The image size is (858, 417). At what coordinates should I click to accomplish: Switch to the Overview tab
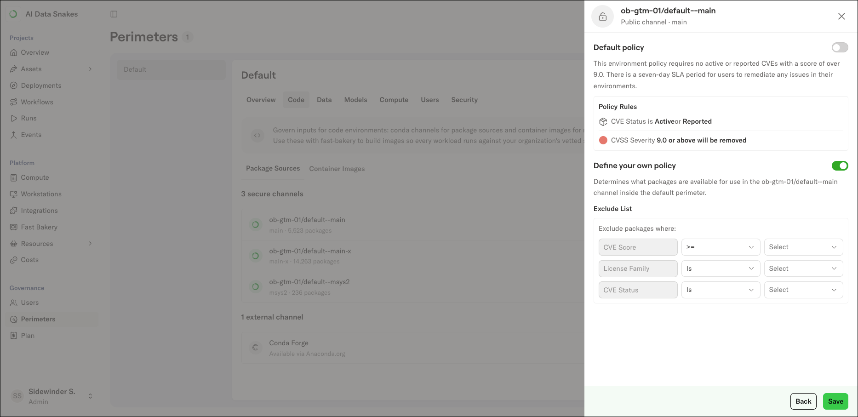point(261,100)
